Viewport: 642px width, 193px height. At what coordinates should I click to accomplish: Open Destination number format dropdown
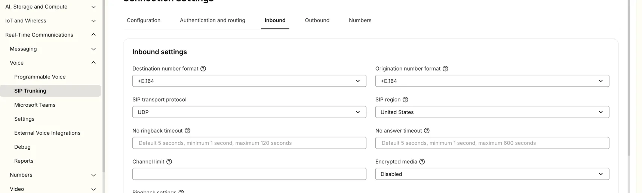(x=249, y=81)
